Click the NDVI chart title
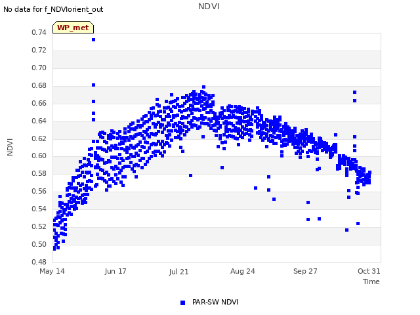The height and width of the screenshot is (315, 420). 209,7
